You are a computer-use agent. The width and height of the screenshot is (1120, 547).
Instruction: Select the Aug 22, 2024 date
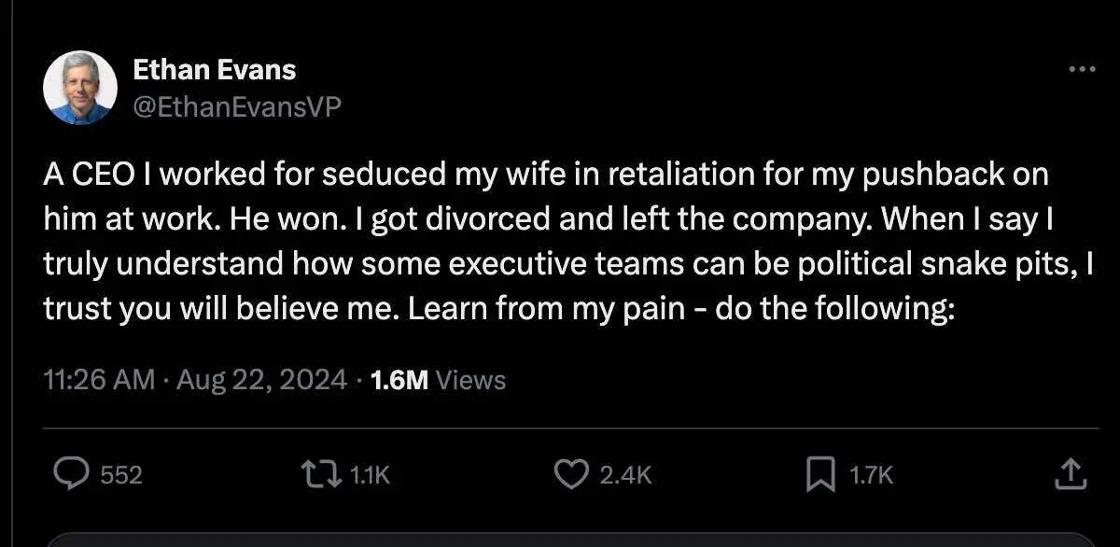click(x=260, y=380)
